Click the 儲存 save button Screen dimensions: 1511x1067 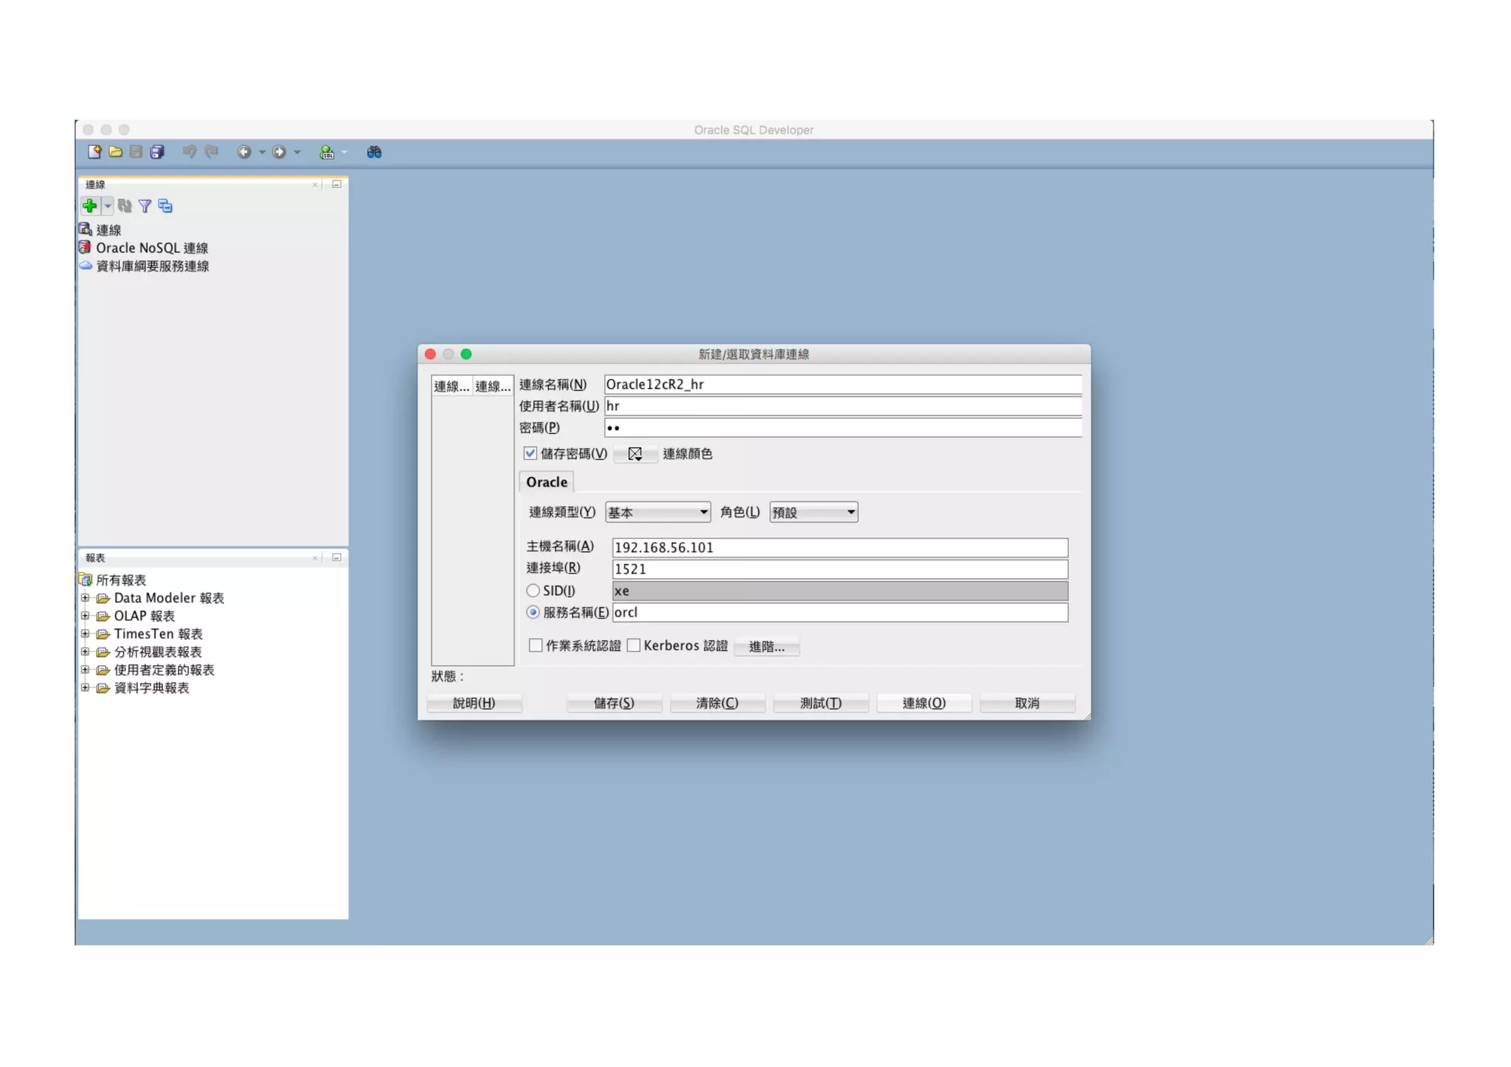pyautogui.click(x=614, y=703)
